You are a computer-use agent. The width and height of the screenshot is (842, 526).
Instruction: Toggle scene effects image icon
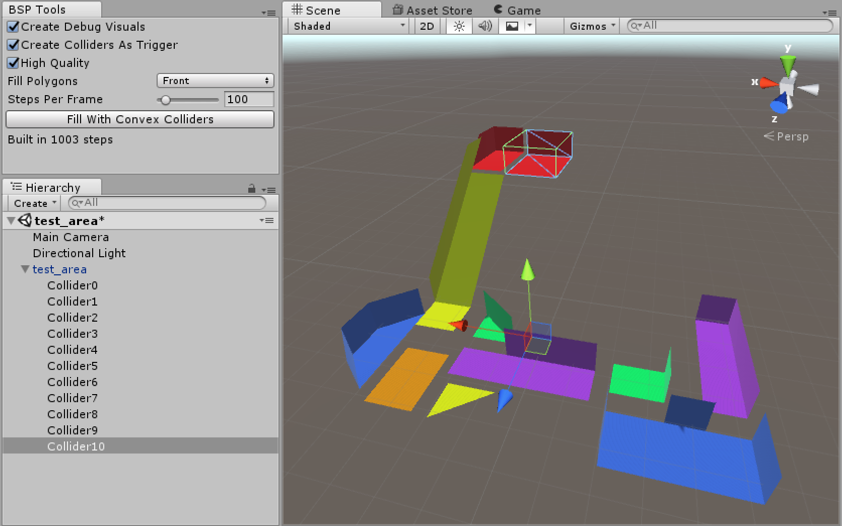(512, 26)
